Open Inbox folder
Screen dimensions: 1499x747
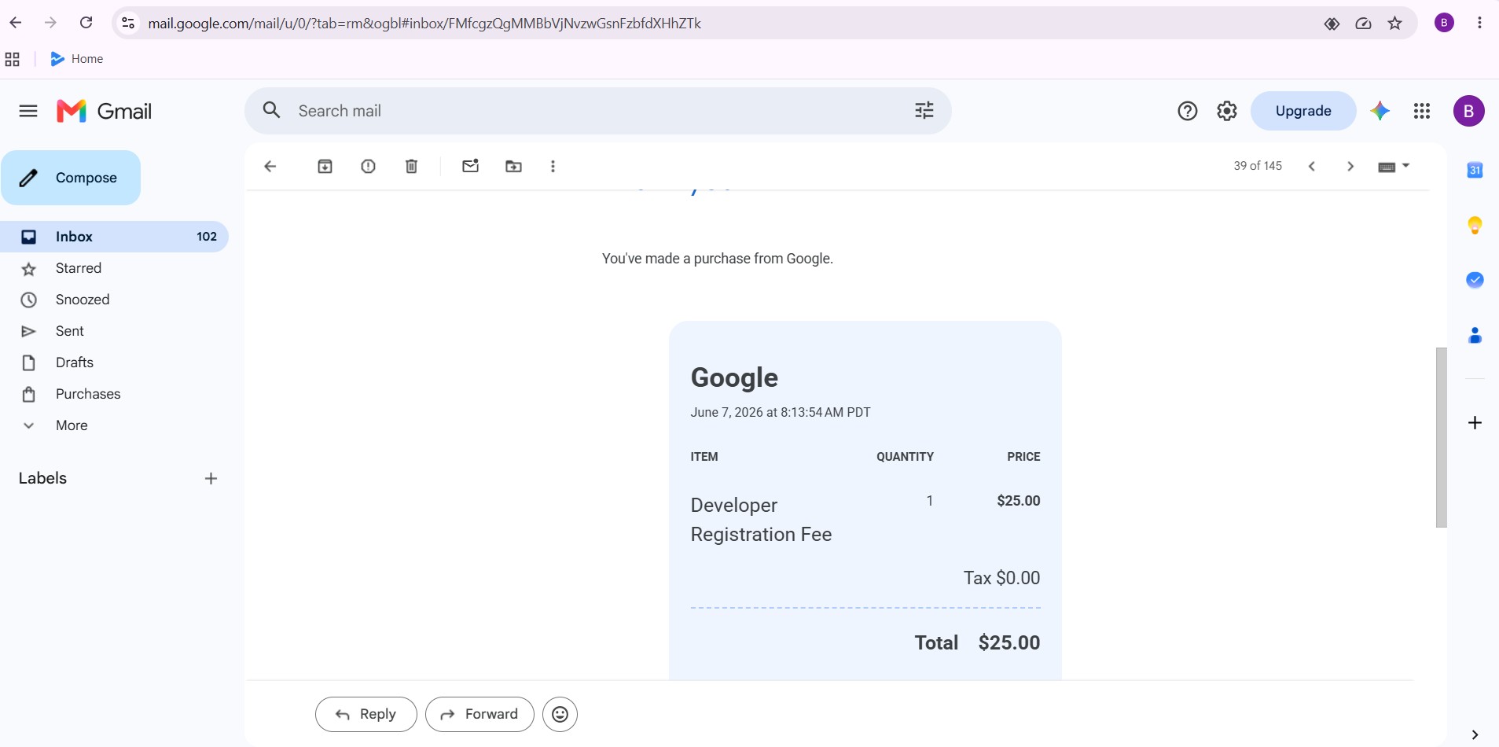click(x=114, y=237)
